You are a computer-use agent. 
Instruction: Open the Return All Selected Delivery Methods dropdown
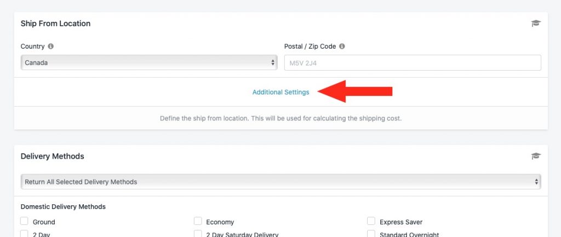coord(281,182)
